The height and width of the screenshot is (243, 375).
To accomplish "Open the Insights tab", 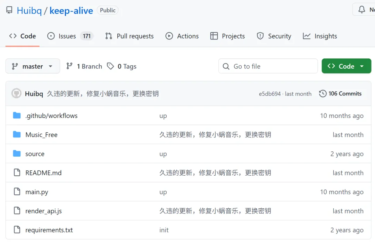I will pyautogui.click(x=320, y=36).
